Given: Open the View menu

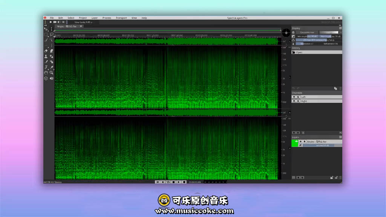Looking at the screenshot, I should coord(134,18).
